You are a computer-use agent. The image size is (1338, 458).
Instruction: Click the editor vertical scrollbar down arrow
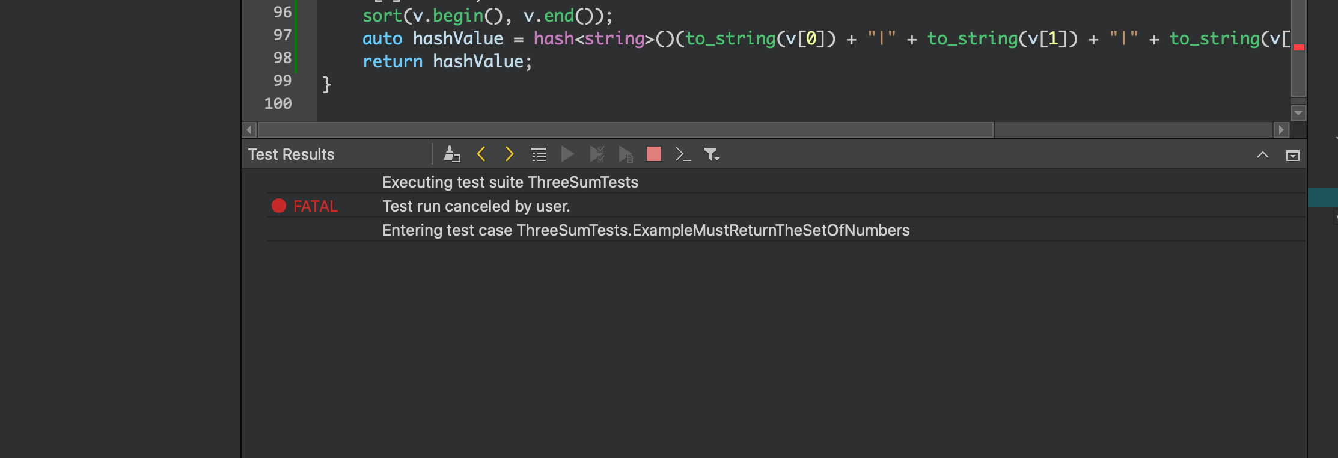[x=1298, y=113]
